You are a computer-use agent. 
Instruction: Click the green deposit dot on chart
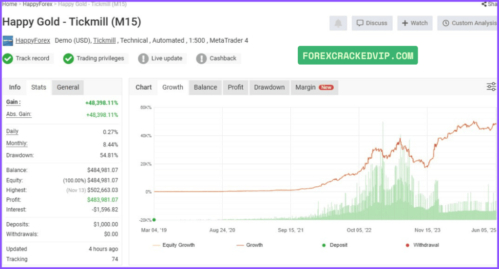click(154, 220)
